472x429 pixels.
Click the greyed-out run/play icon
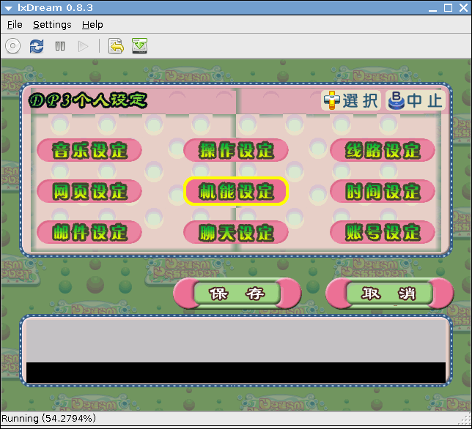click(83, 46)
